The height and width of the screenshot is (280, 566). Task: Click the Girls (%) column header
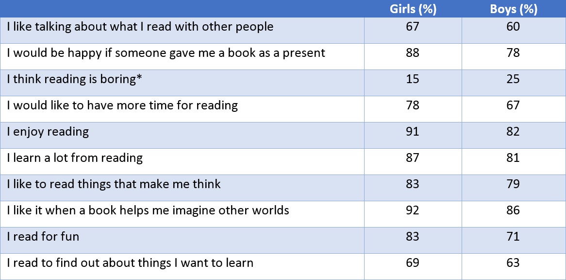tap(413, 9)
